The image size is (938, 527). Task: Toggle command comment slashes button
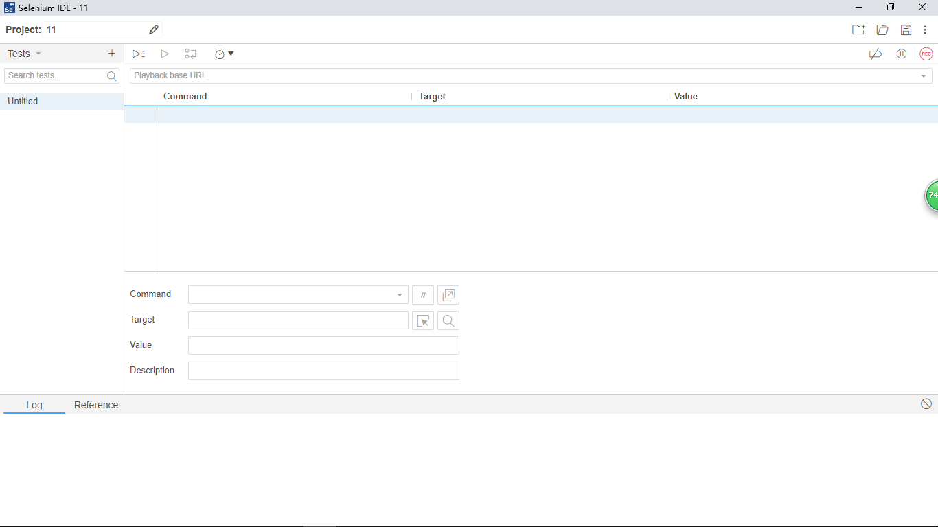[423, 295]
